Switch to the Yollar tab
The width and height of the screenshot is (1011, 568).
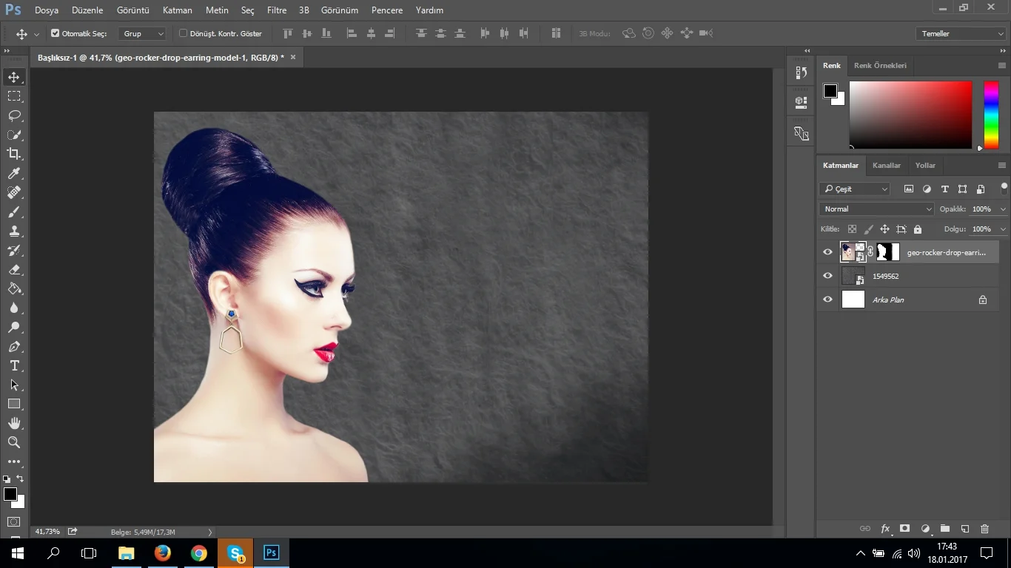coord(925,166)
